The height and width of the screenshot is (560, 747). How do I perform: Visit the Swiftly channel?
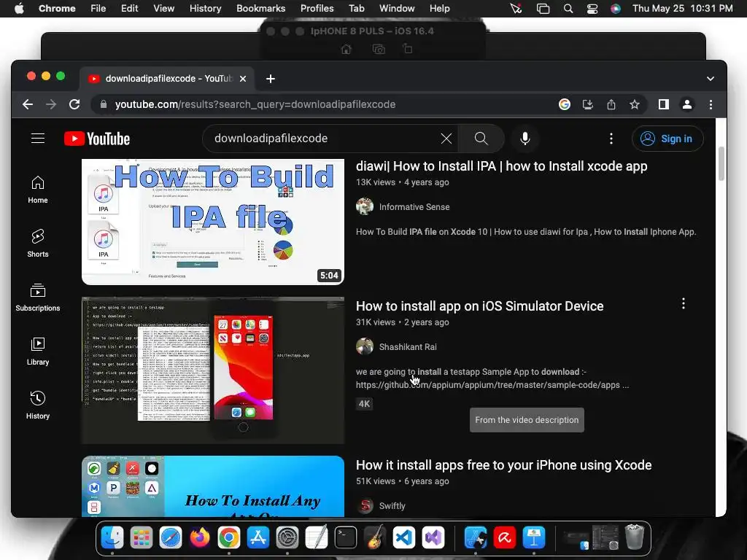(x=392, y=506)
